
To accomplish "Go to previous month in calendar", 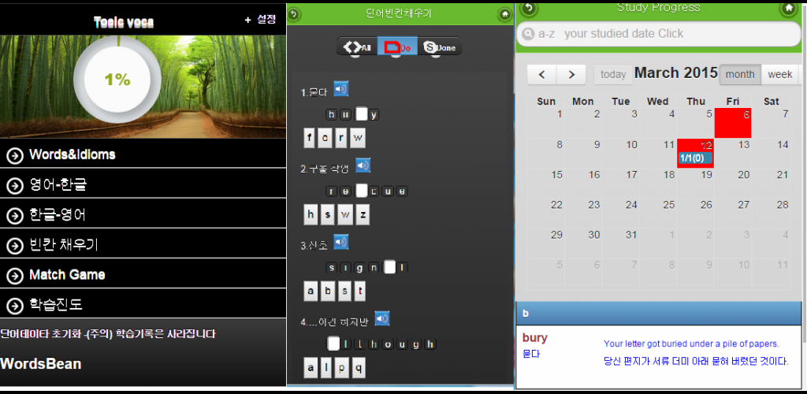I will (x=542, y=75).
